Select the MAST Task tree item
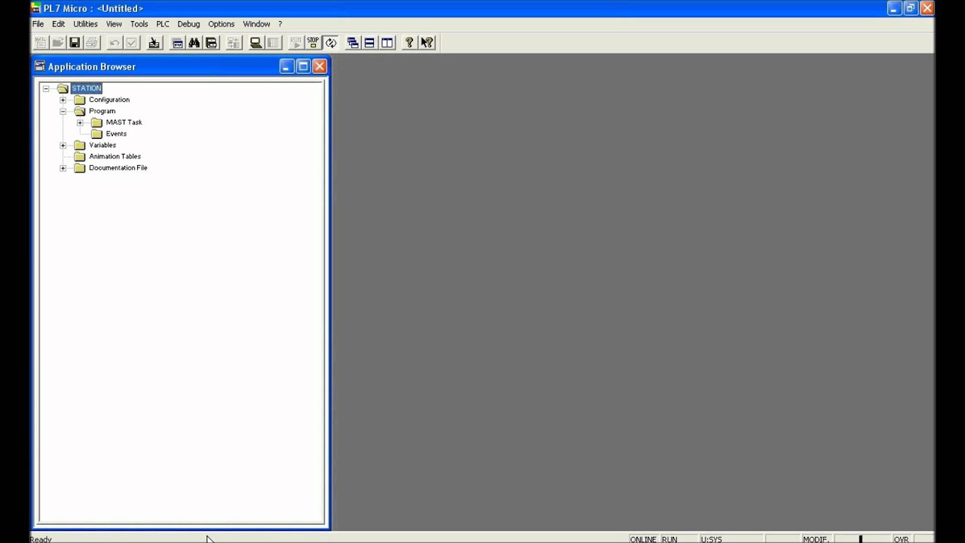The height and width of the screenshot is (543, 965). point(124,122)
